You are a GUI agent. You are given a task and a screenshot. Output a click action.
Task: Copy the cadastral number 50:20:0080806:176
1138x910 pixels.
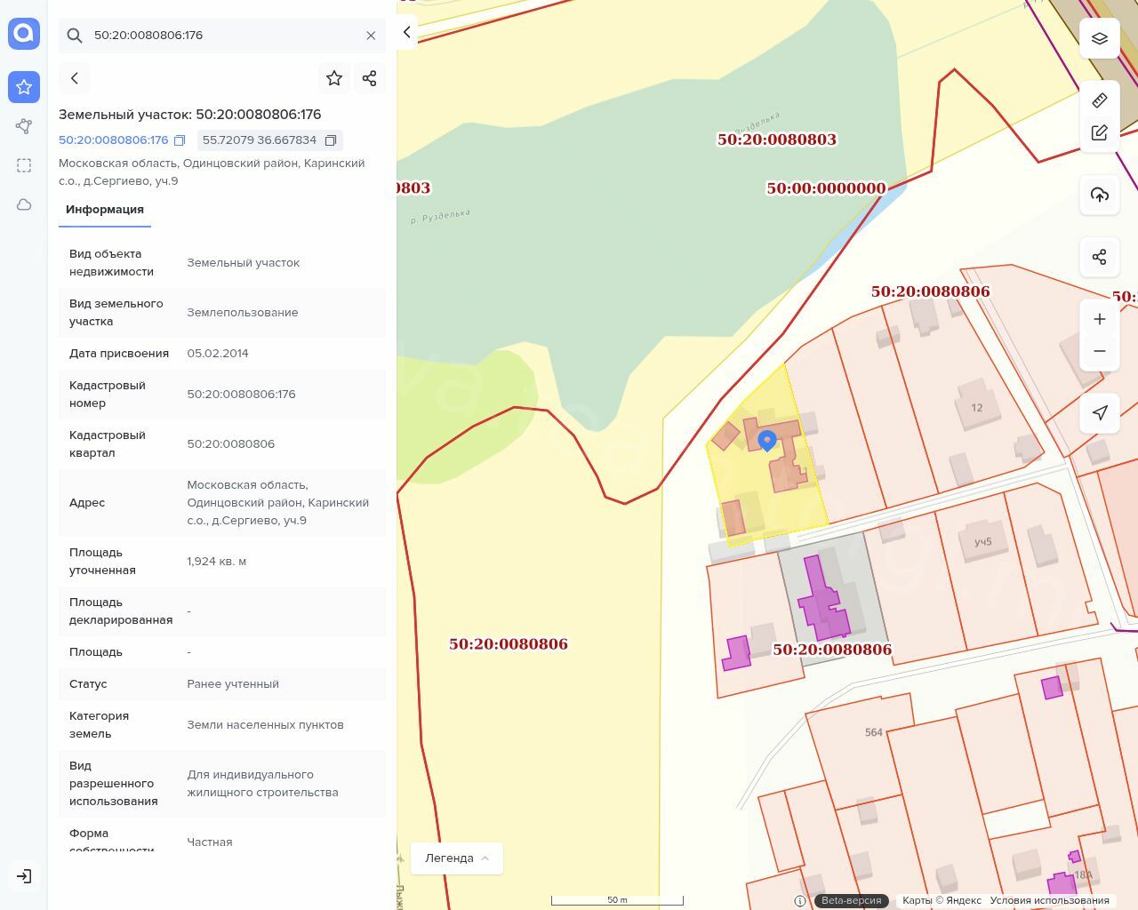coord(180,140)
